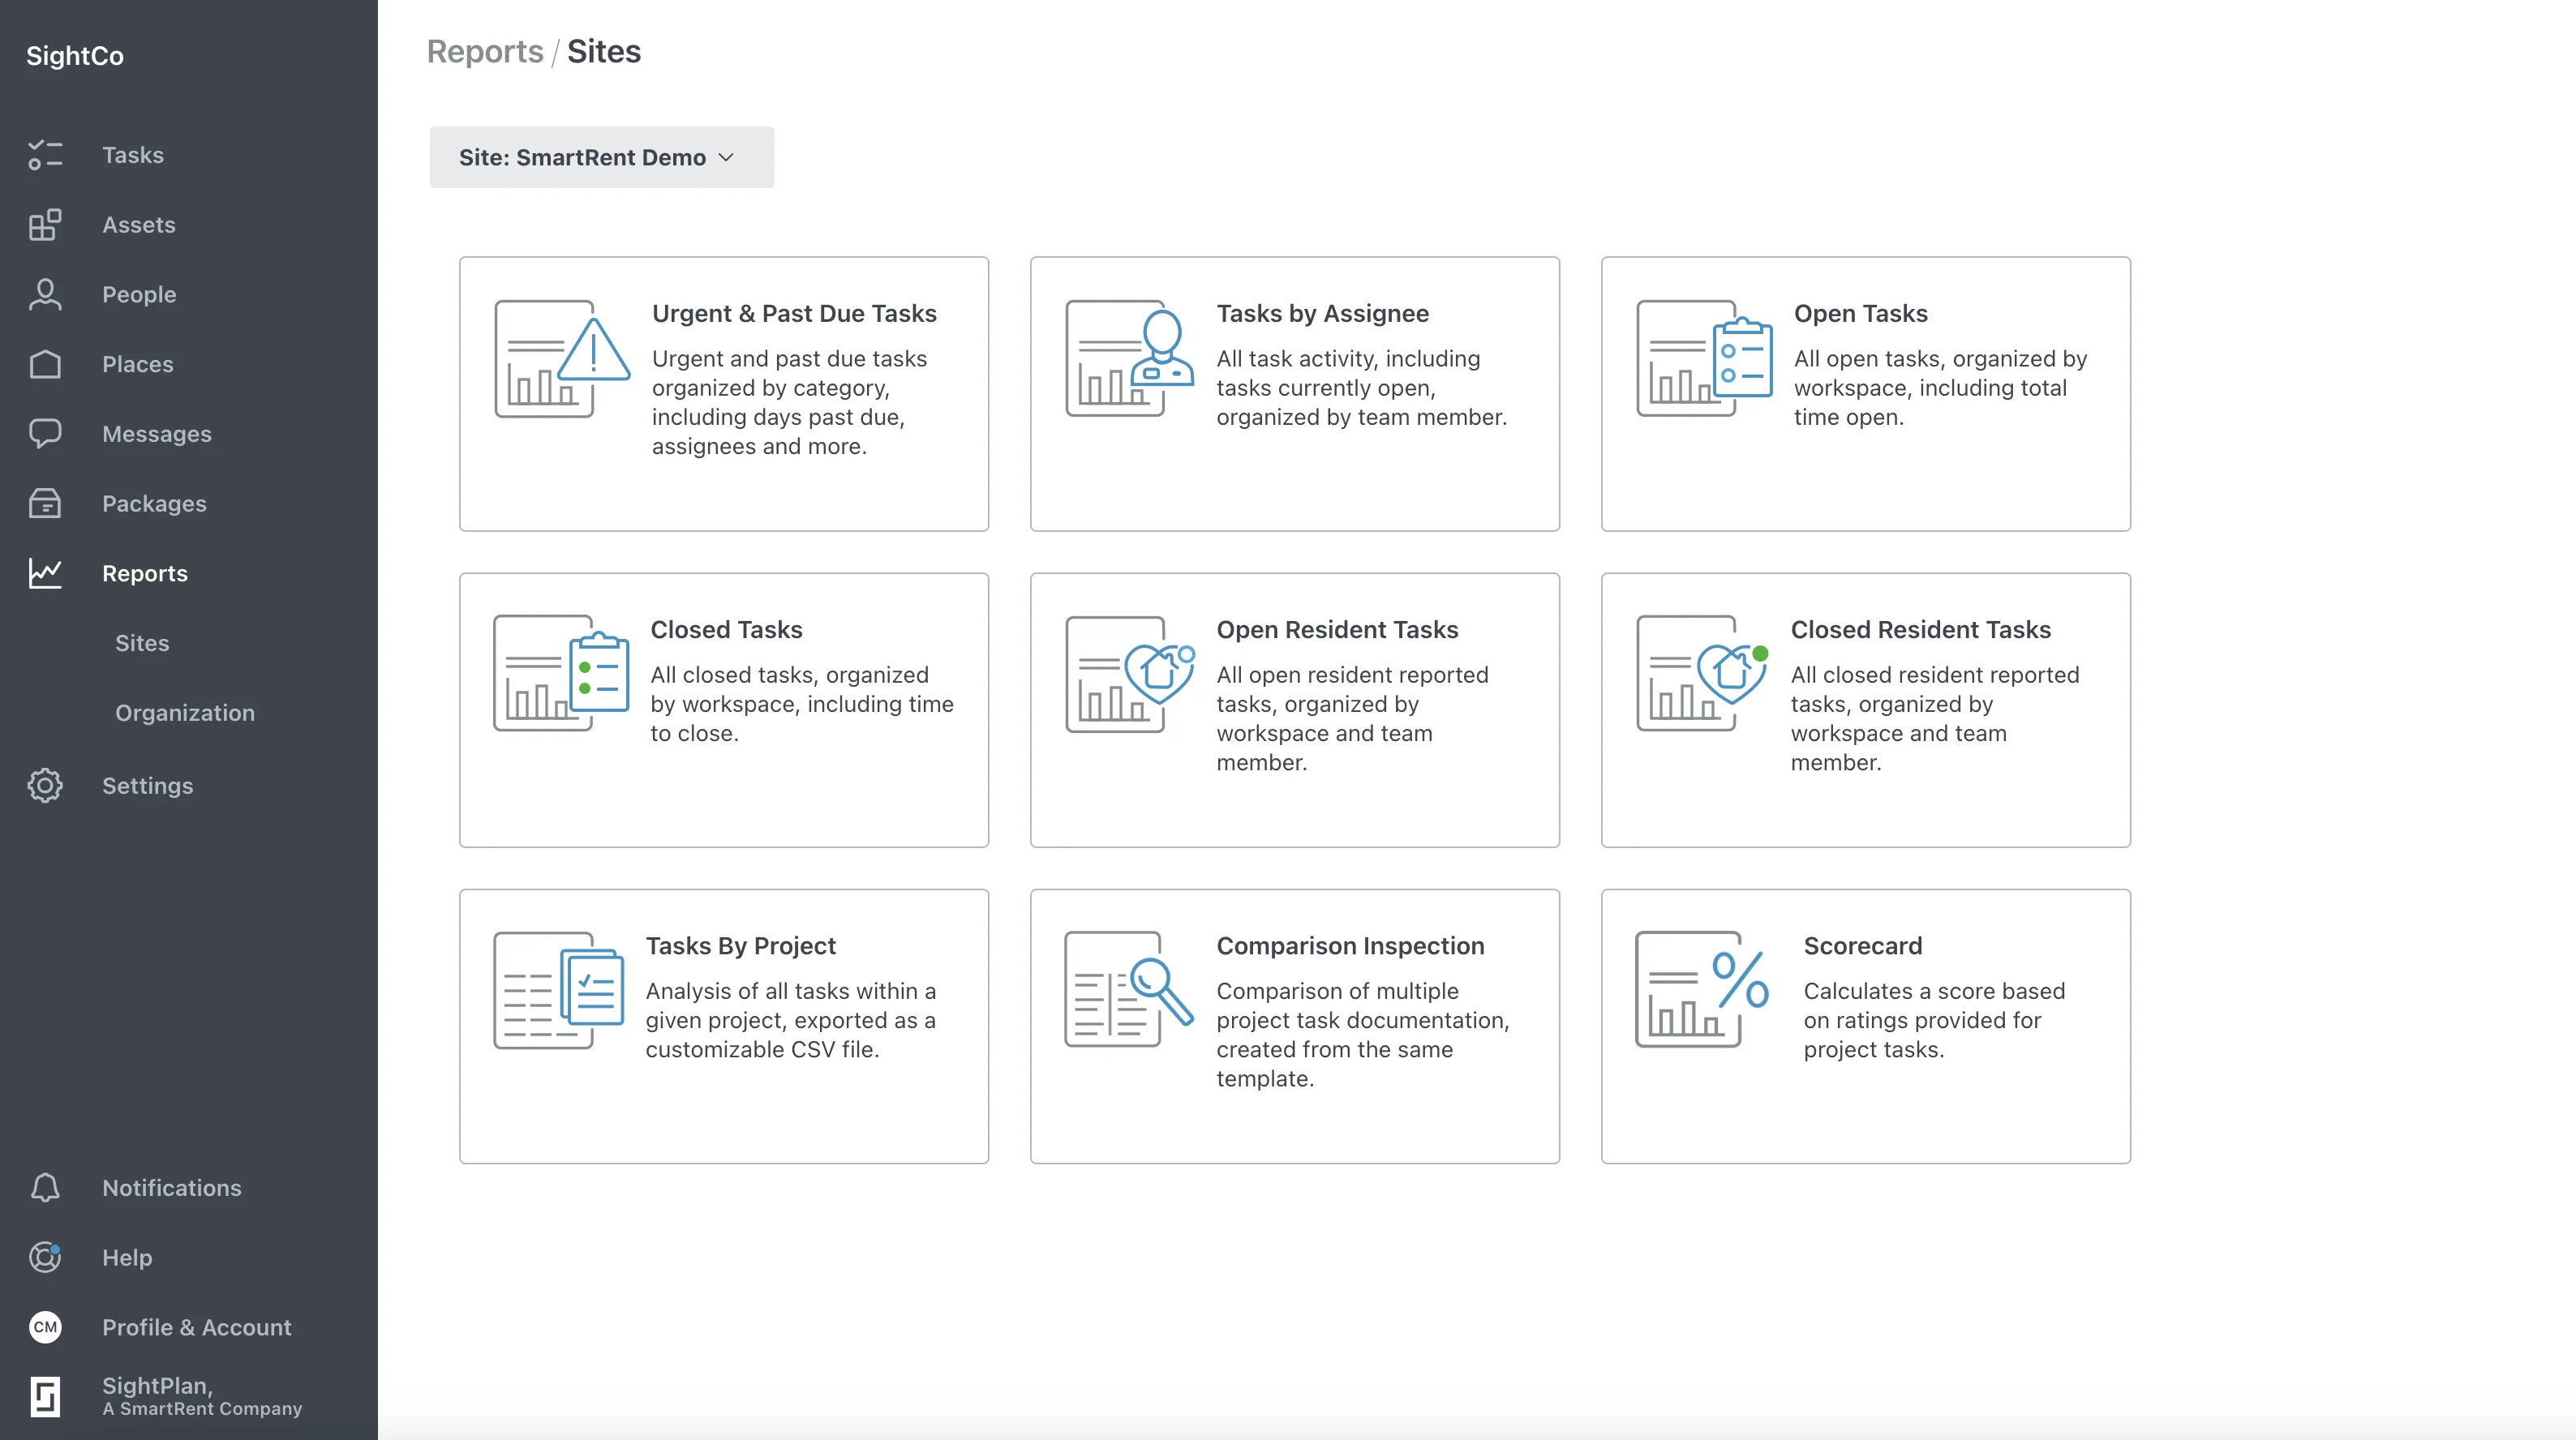Screen dimensions: 2576x1440
Task: Open Packages from the sidebar
Action: [x=154, y=504]
